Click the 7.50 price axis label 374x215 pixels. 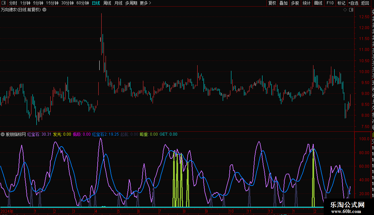point(365,127)
